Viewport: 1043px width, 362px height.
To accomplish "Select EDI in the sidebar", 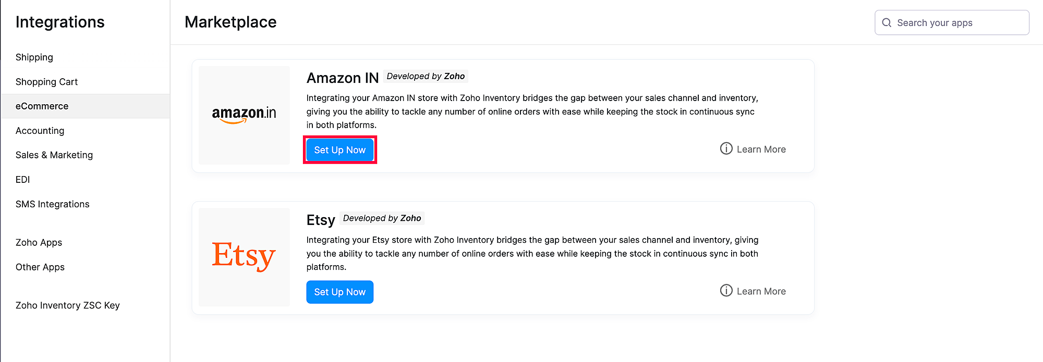I will 23,180.
